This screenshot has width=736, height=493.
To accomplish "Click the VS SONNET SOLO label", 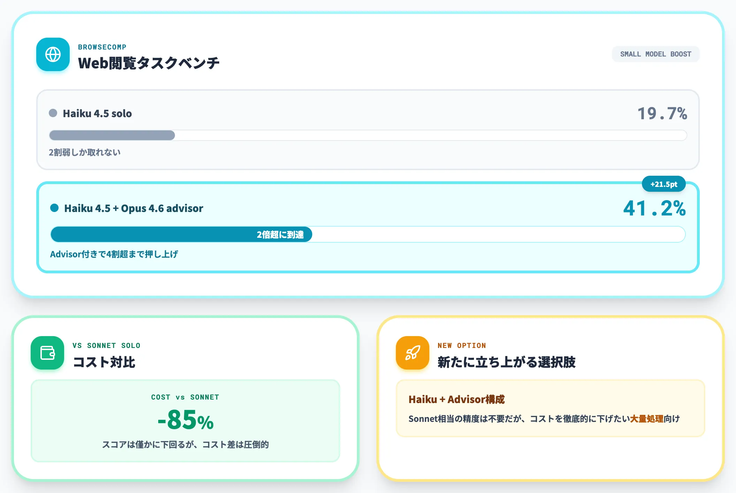I will (x=106, y=346).
